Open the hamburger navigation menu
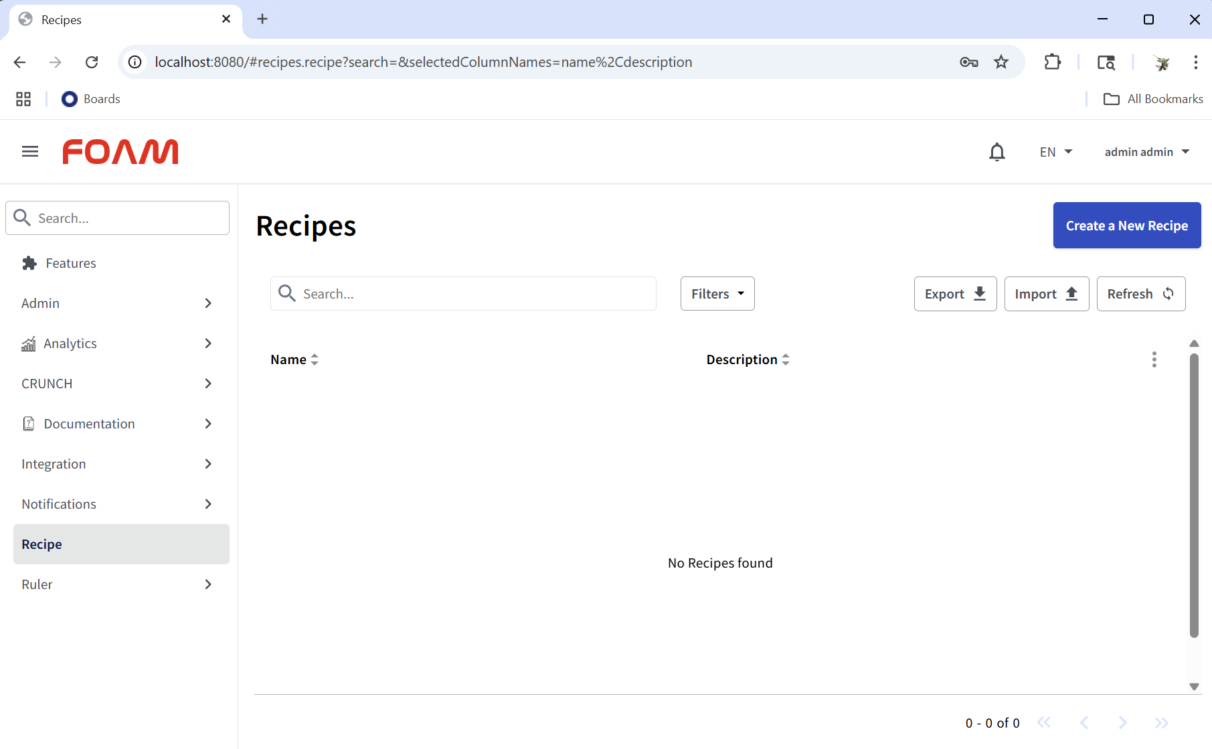The height and width of the screenshot is (749, 1212). coord(30,152)
